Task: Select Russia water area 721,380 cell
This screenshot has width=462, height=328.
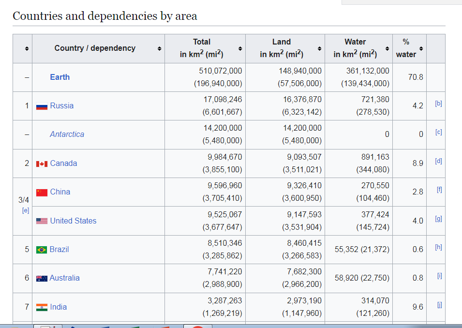Action: click(x=359, y=106)
